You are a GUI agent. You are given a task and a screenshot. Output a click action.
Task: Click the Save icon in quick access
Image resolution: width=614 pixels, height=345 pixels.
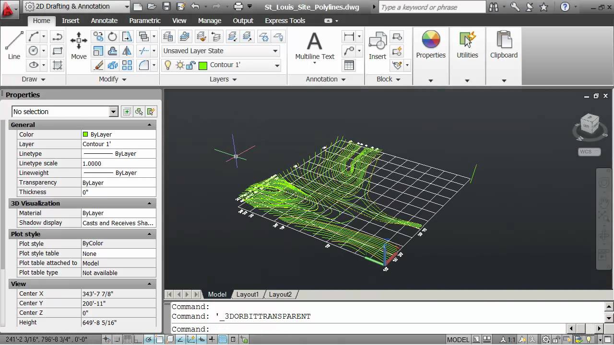click(166, 7)
